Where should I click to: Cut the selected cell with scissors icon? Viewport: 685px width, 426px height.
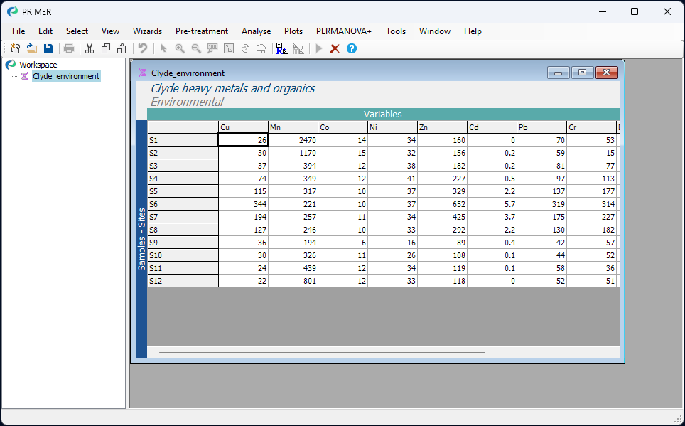[x=90, y=48]
